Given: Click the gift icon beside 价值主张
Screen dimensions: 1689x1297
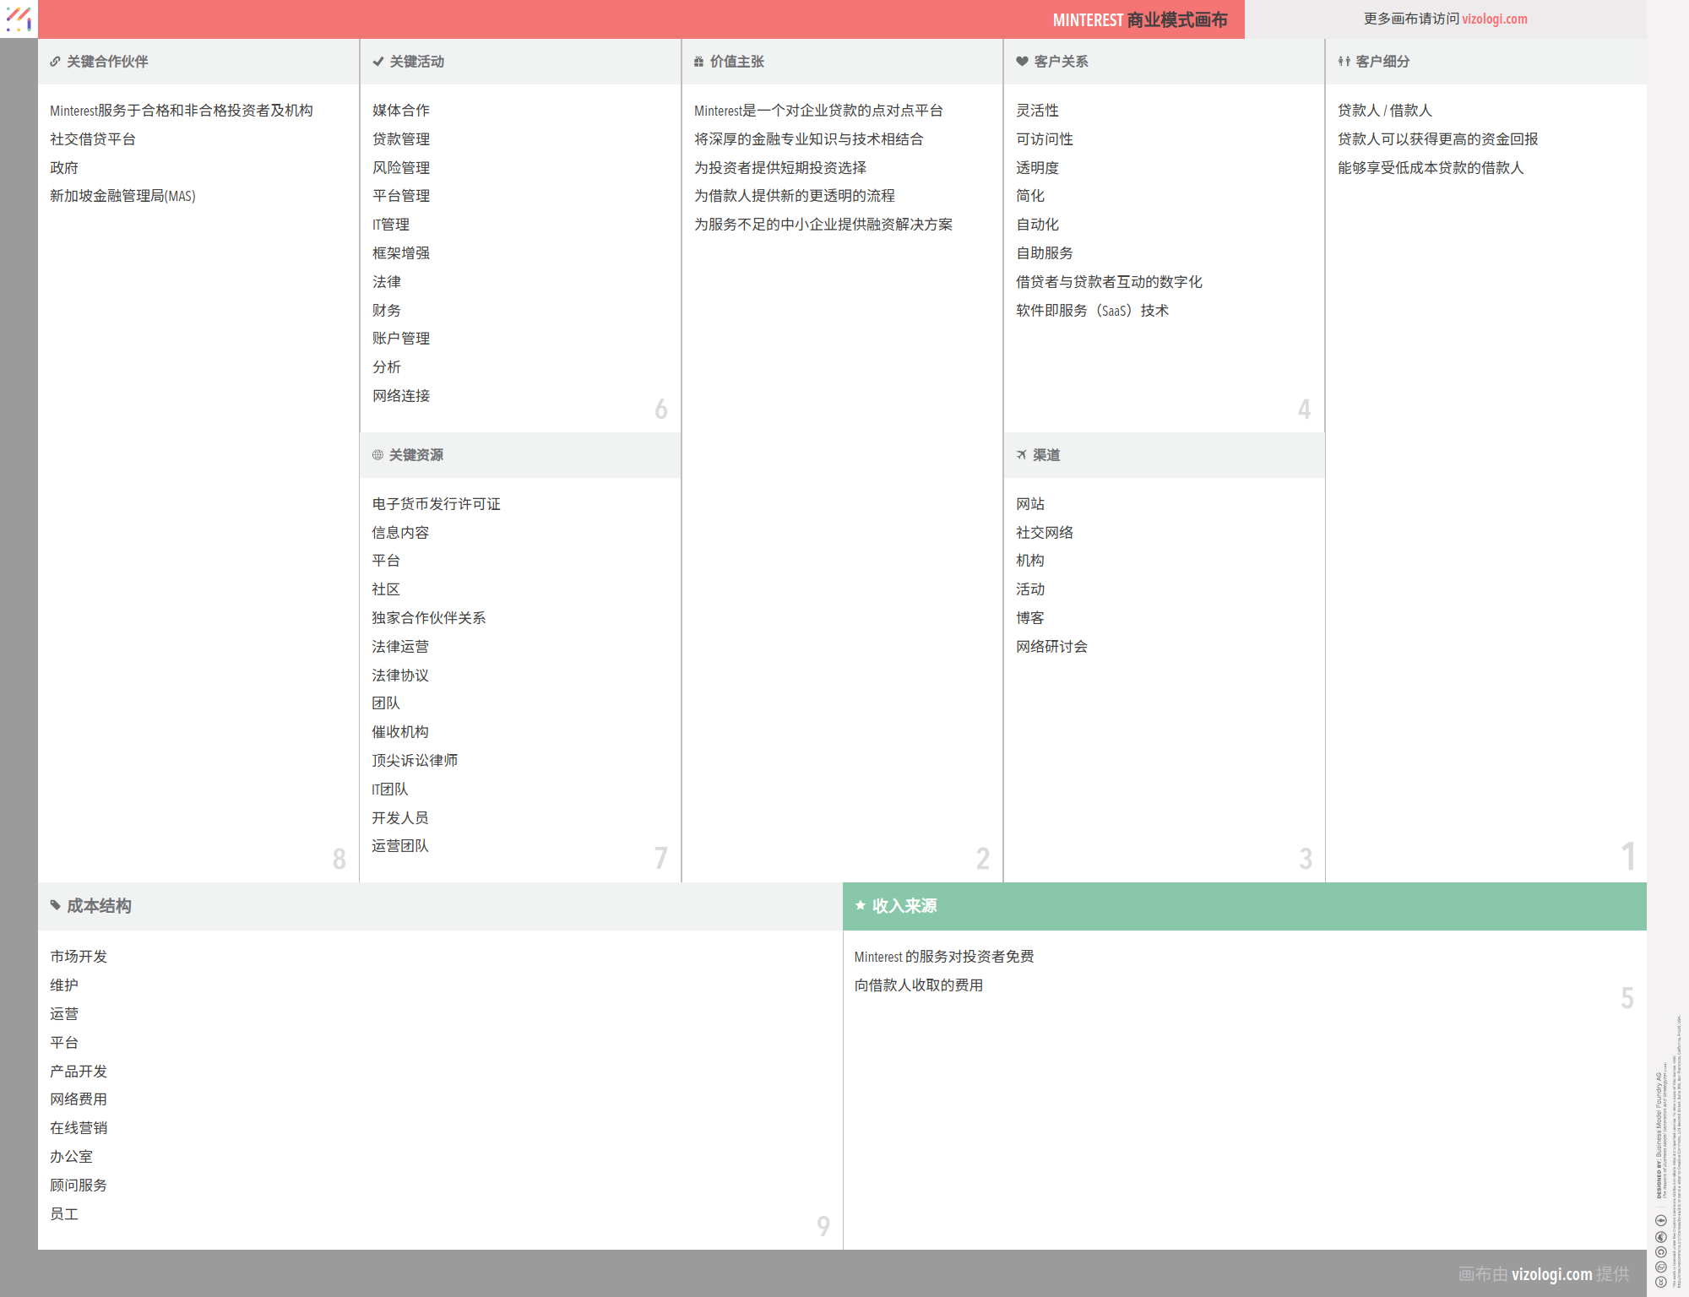Looking at the screenshot, I should [698, 62].
